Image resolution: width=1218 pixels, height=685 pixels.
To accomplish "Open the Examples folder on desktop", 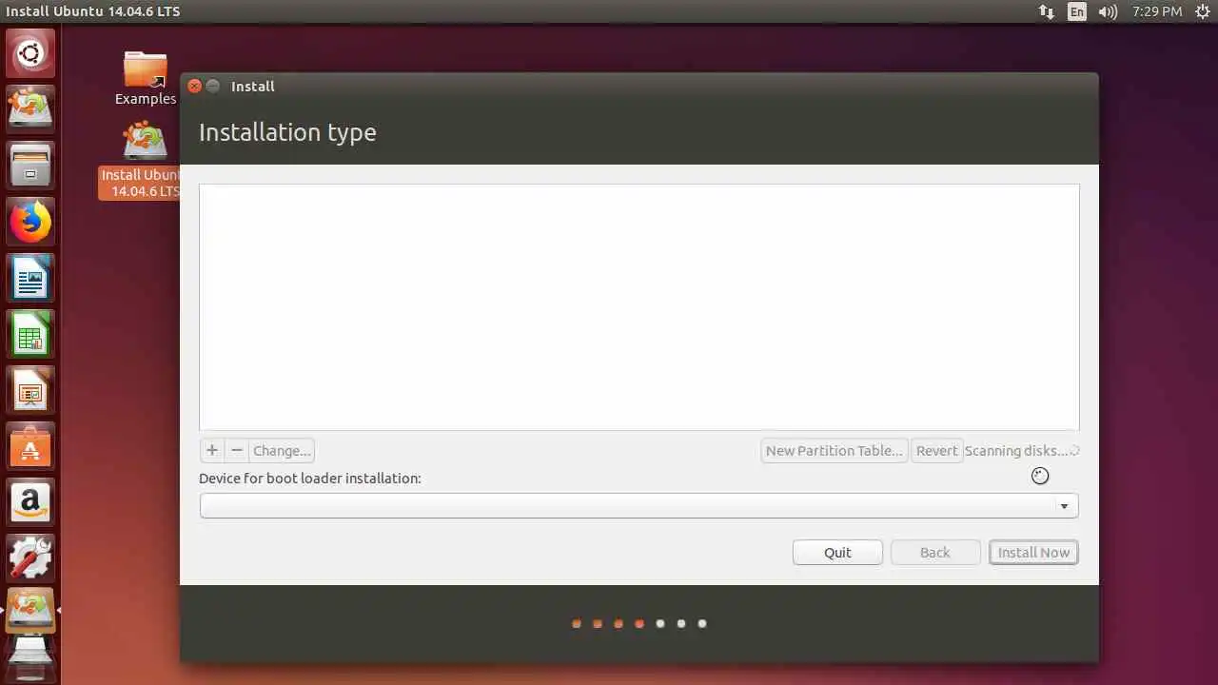I will pyautogui.click(x=146, y=78).
